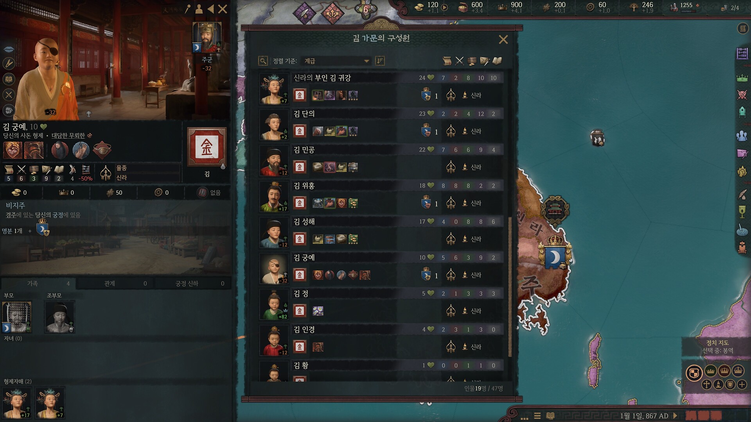Toggle sort order direction button
Viewport: 751px width, 422px height.
380,61
